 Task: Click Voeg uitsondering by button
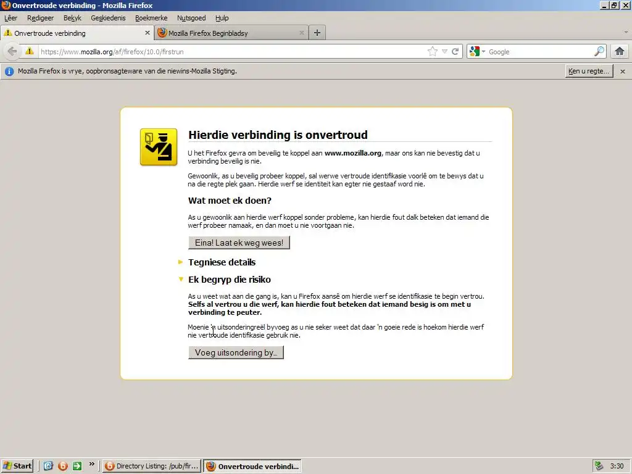(x=236, y=352)
